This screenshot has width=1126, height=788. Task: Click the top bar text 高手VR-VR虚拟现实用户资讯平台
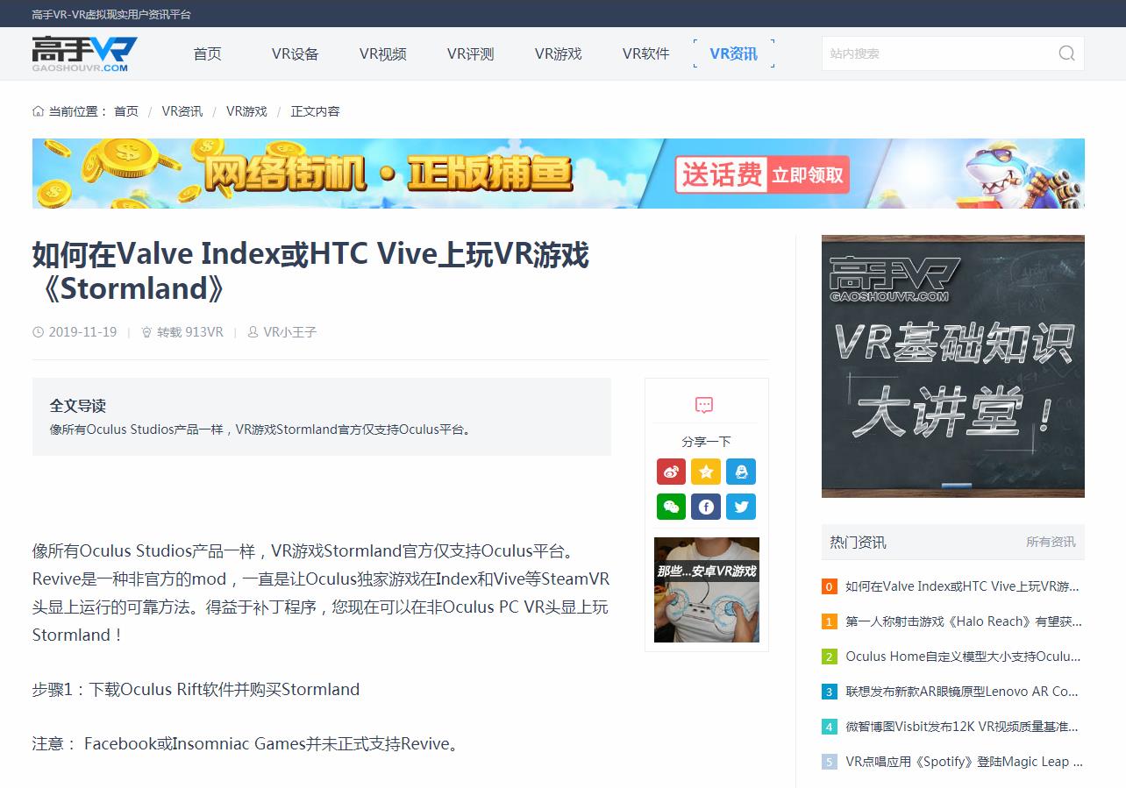point(110,14)
